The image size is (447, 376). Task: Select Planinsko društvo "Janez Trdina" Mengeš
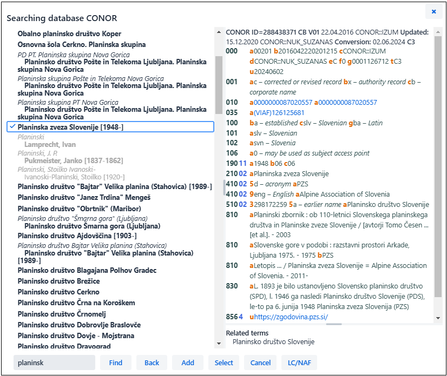click(84, 197)
